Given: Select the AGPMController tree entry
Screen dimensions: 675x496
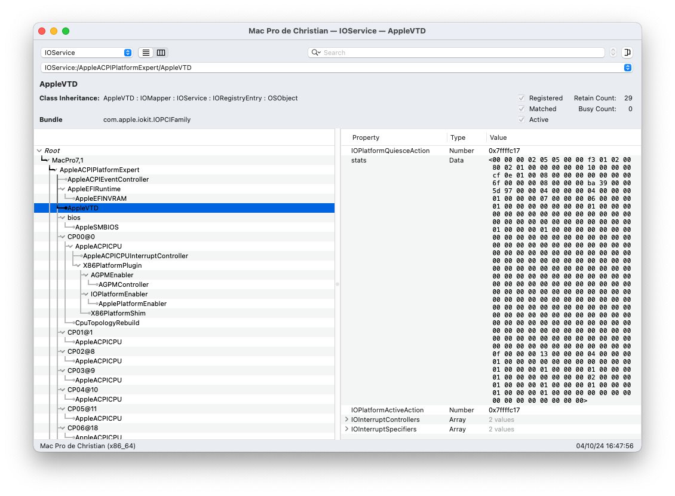Looking at the screenshot, I should click(123, 284).
